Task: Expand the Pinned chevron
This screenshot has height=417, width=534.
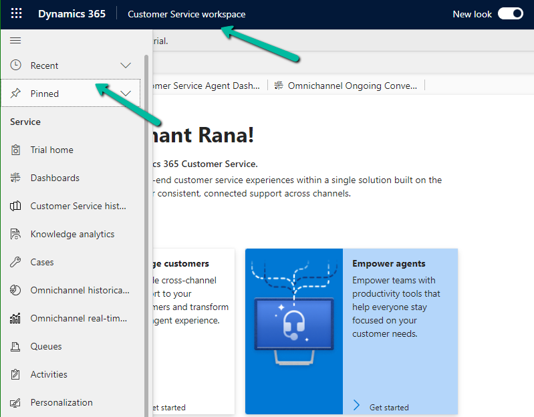Action: point(126,94)
